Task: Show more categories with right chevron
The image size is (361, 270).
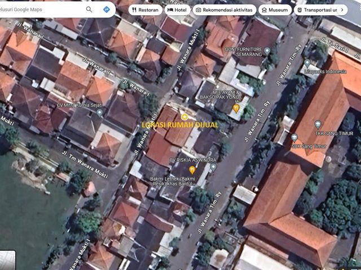Action: (x=342, y=10)
